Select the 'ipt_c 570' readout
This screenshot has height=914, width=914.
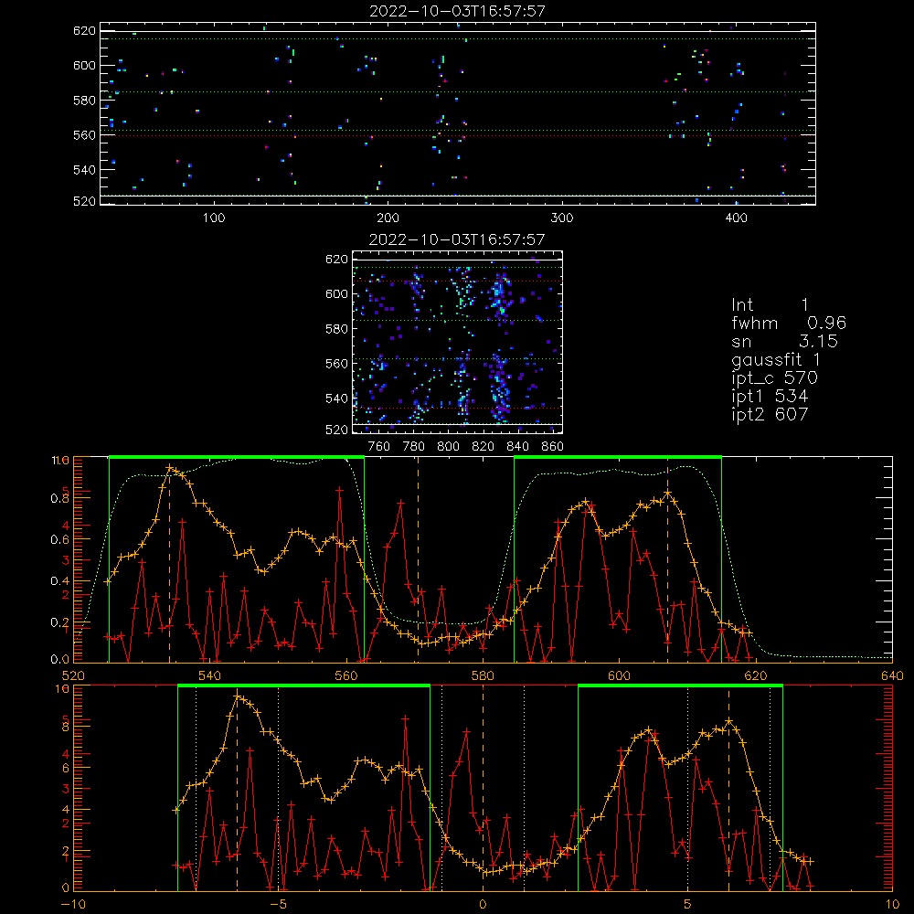point(775,378)
